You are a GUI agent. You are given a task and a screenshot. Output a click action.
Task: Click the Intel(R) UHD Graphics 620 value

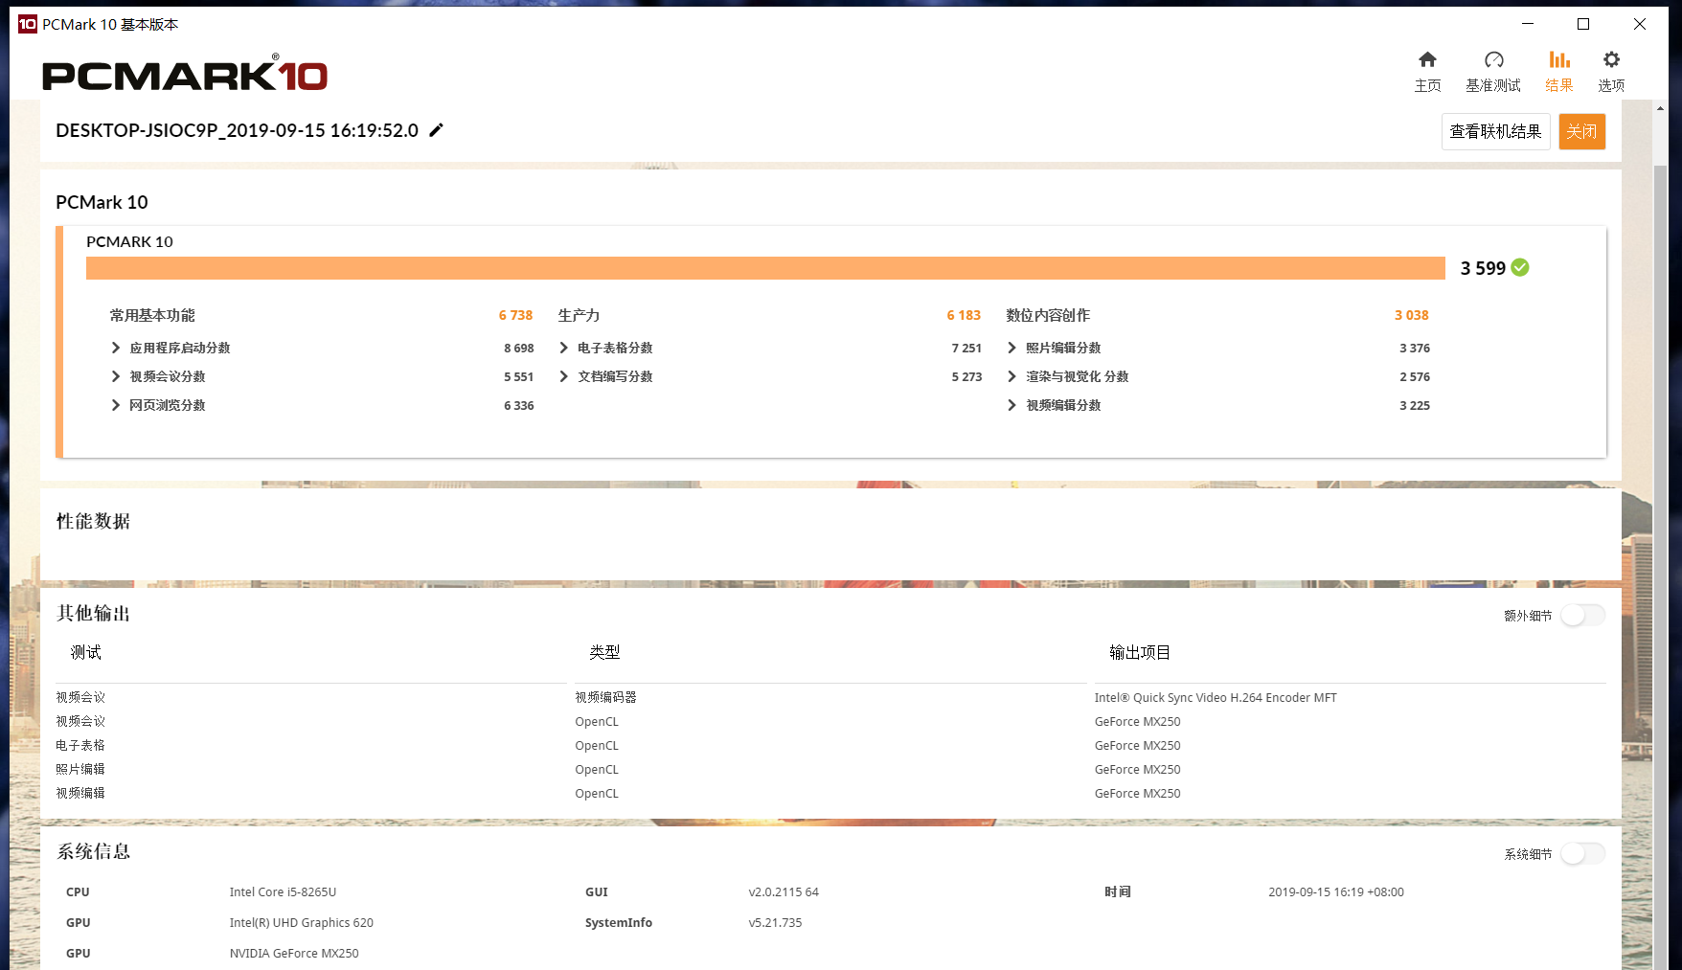(302, 922)
